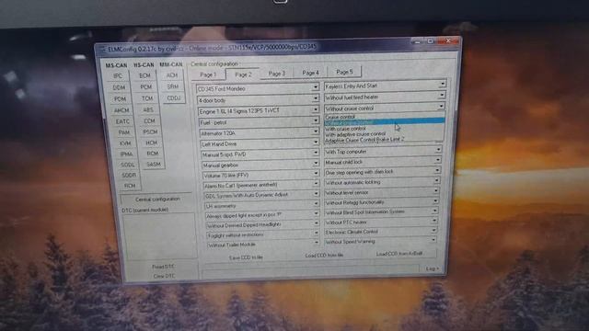This screenshot has height=331, width=589.
Task: Expand the Log panel button
Action: pos(432,268)
